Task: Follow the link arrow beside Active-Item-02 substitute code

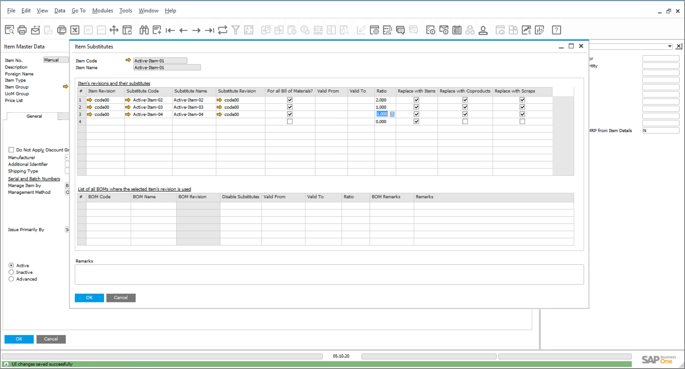Action: 128,100
